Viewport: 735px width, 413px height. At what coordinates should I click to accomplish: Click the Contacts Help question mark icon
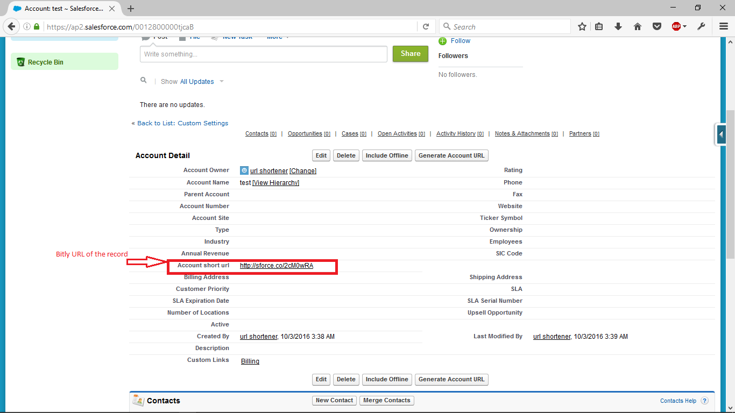(x=704, y=401)
